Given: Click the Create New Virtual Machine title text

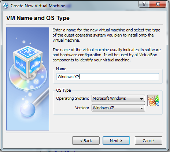Looking at the screenshot, I should (x=38, y=6).
